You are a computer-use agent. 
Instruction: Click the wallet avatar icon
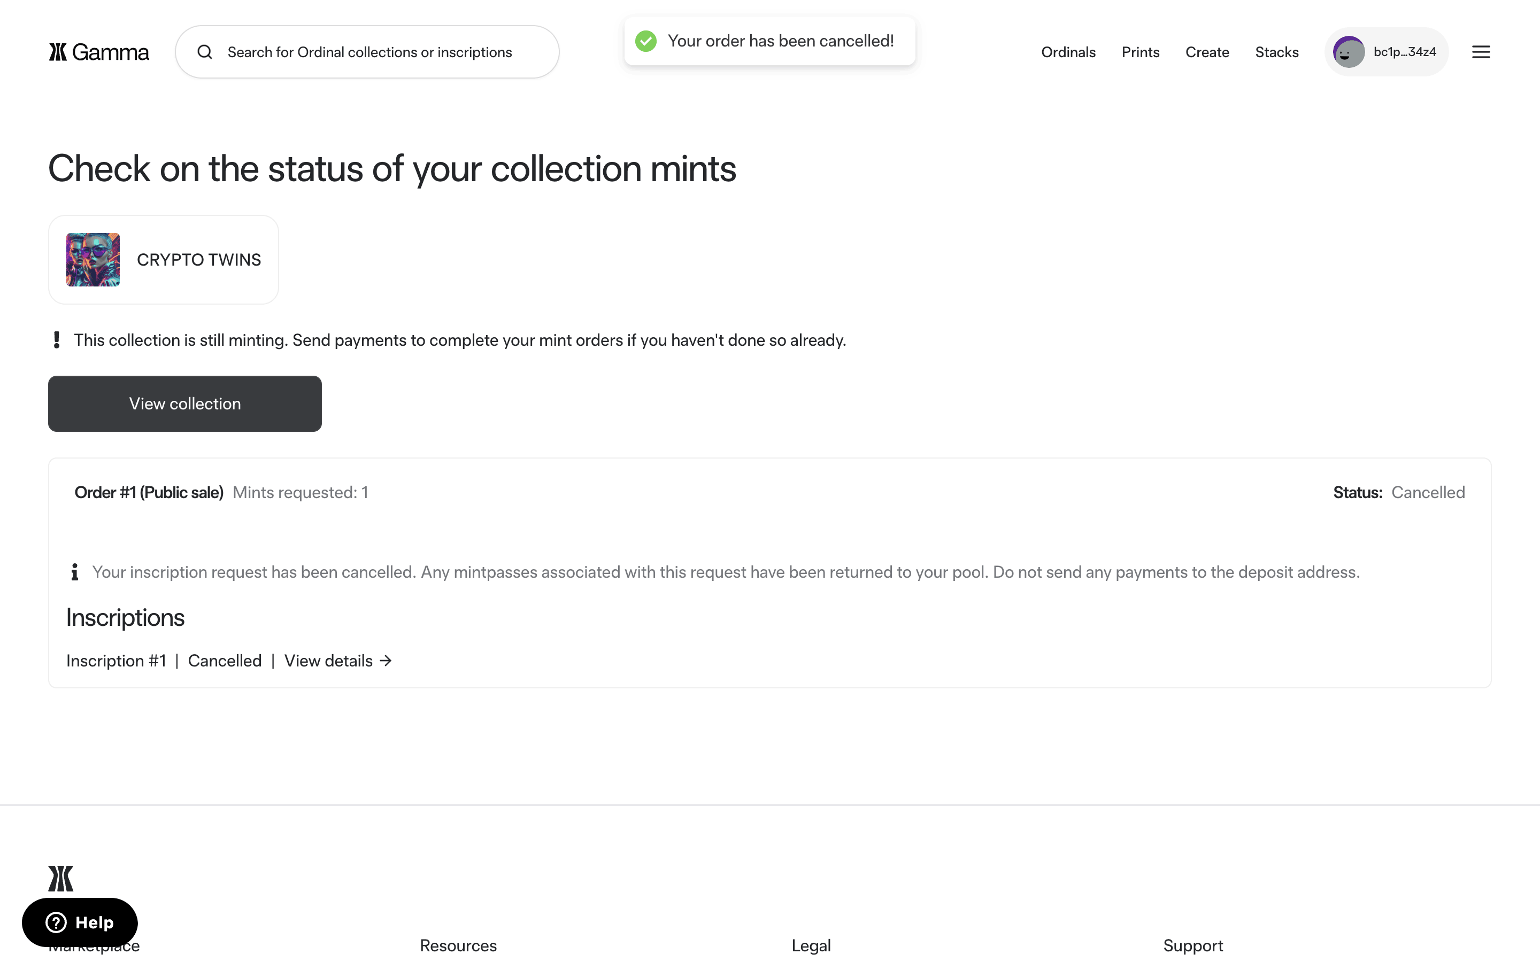1348,52
